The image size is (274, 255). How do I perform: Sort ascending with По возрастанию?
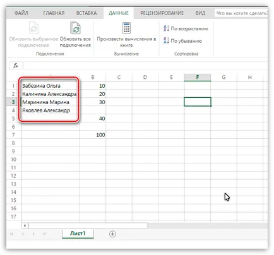click(x=186, y=28)
